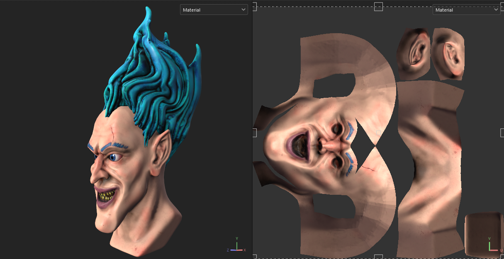The image size is (504, 259).
Task: Select the top-left corner handle of the UV frame
Action: [254, 7]
